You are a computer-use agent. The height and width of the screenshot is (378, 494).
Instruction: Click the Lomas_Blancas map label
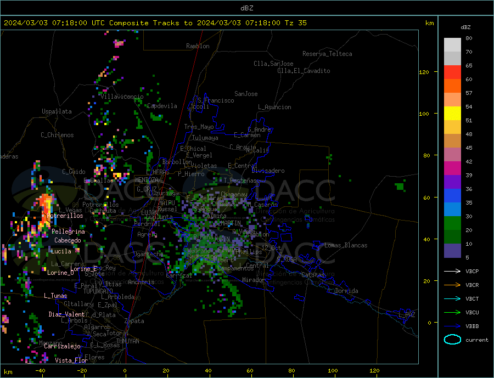tap(346, 245)
